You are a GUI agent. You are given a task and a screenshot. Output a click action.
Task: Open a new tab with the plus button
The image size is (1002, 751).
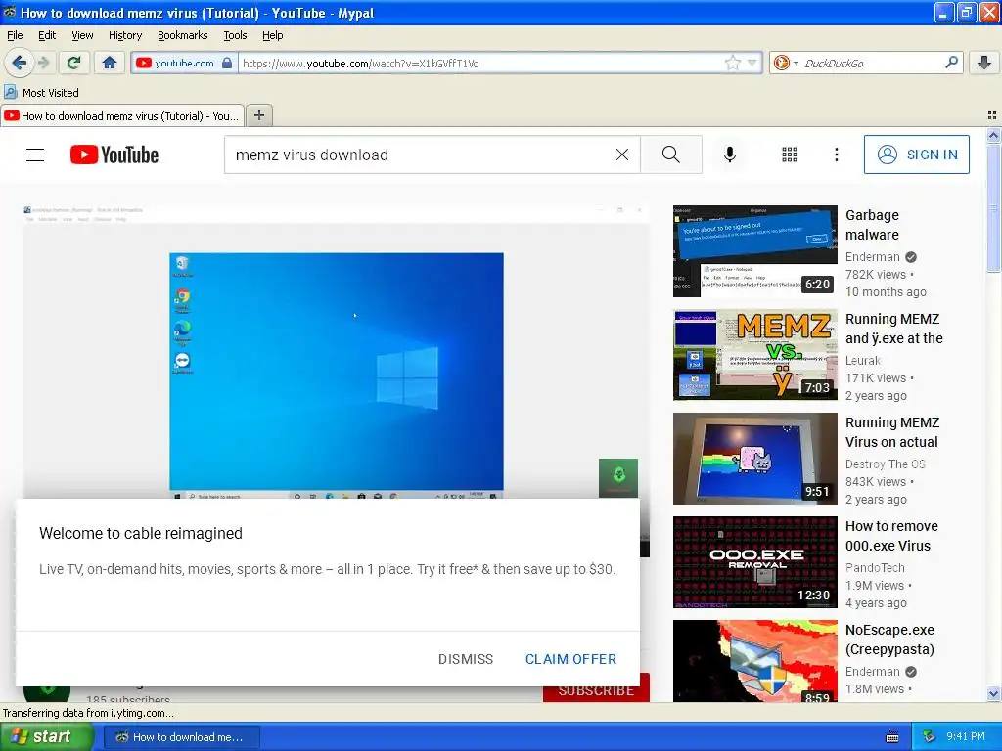258,115
